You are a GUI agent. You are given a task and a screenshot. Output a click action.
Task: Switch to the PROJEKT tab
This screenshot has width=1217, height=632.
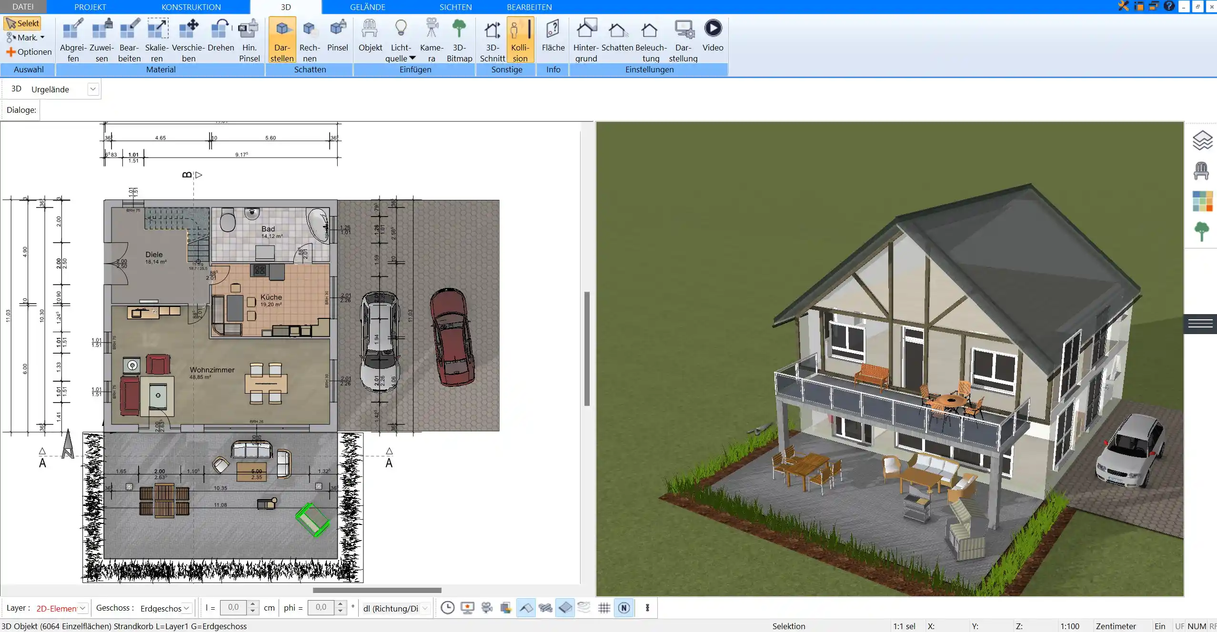(90, 7)
